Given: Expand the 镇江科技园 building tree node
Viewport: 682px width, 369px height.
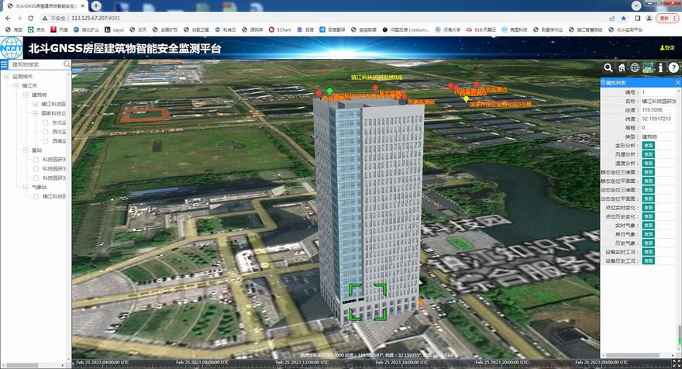Looking at the screenshot, I should (35, 104).
